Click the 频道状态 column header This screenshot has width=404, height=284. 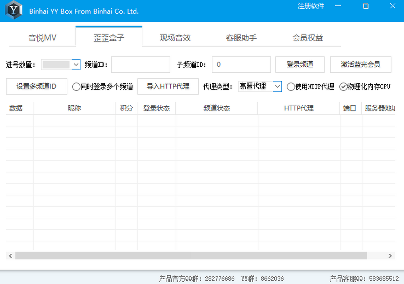point(216,108)
